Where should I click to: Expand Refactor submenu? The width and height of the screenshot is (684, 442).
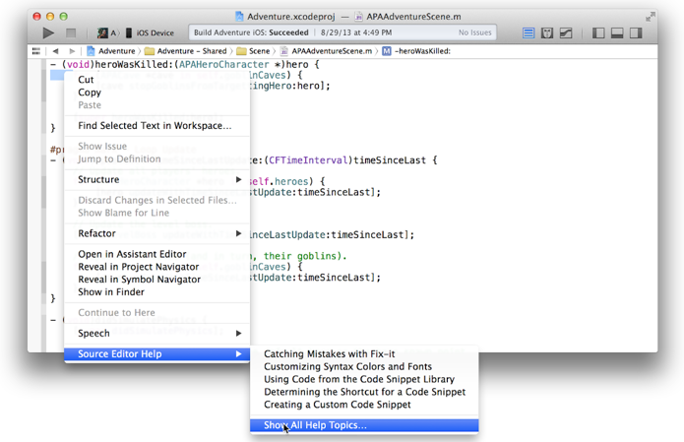pyautogui.click(x=157, y=233)
